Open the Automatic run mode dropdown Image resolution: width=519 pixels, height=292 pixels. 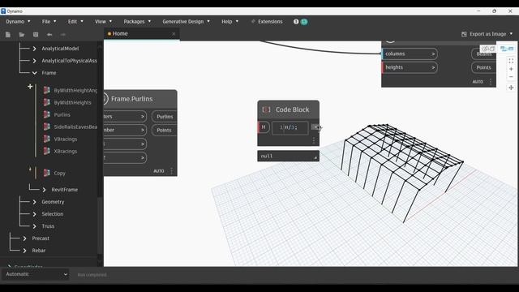(x=36, y=274)
